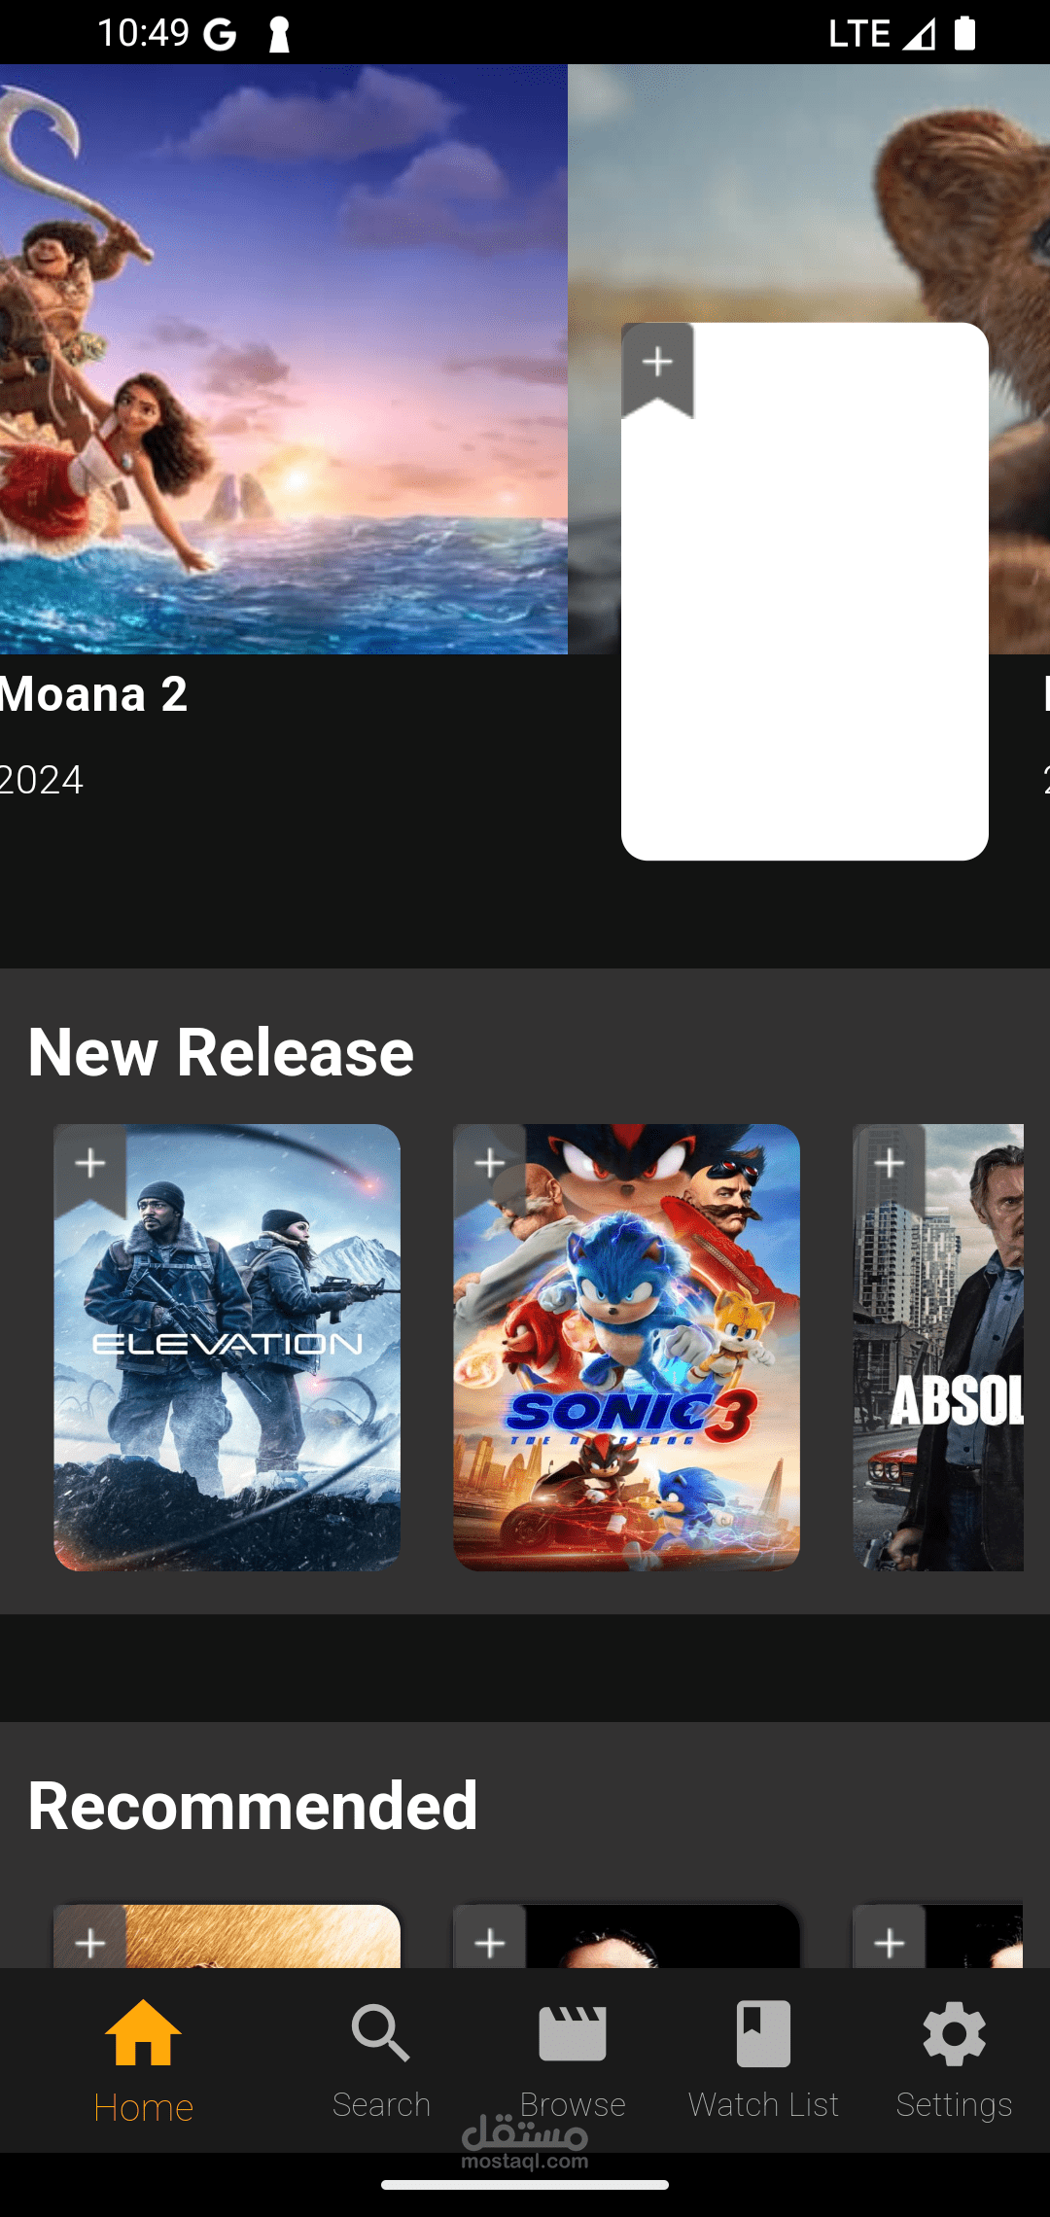Add Sonic 3 to watch list bookmark
This screenshot has height=2217, width=1050.
pyautogui.click(x=490, y=1170)
